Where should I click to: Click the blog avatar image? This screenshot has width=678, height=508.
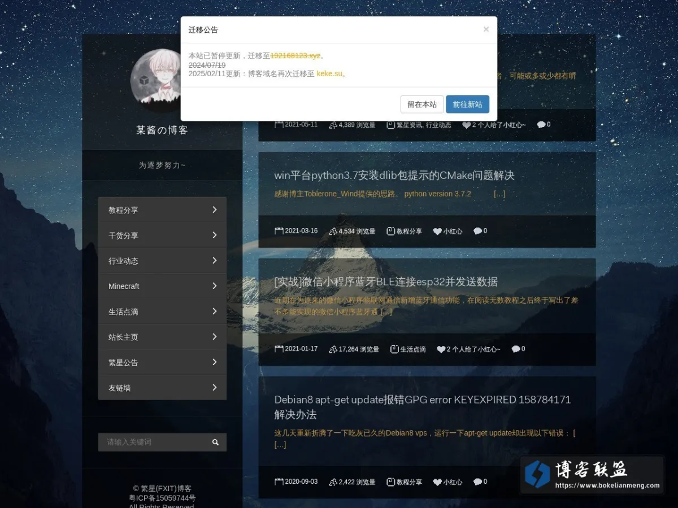(x=162, y=80)
